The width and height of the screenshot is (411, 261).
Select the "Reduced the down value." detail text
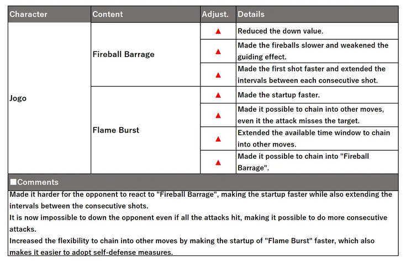tap(280, 31)
